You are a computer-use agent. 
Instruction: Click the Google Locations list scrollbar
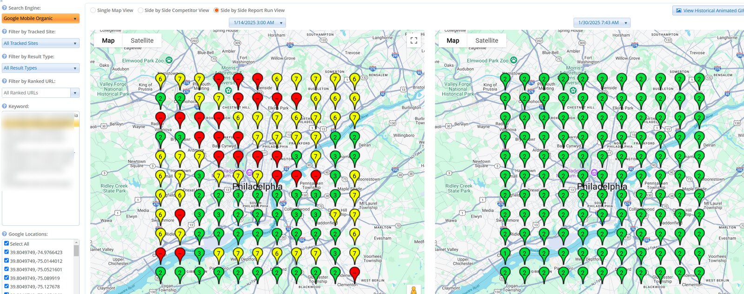pyautogui.click(x=76, y=251)
